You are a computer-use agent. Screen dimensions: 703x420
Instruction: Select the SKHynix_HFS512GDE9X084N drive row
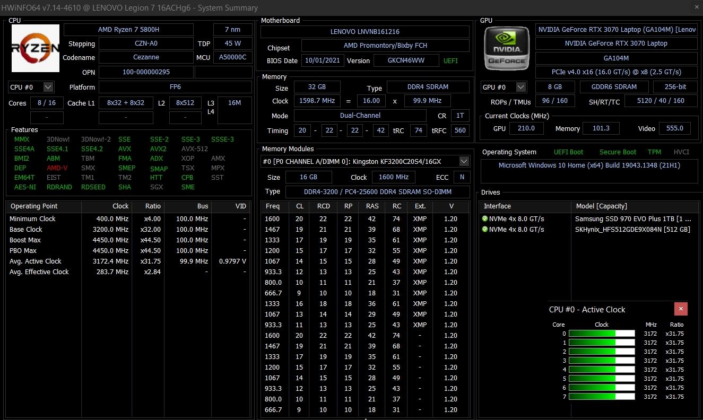[589, 229]
